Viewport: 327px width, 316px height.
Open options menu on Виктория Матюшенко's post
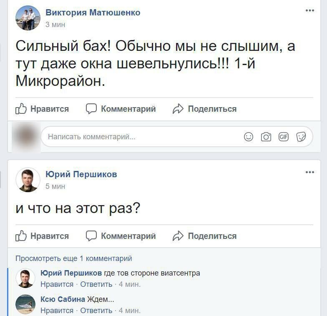pyautogui.click(x=309, y=10)
